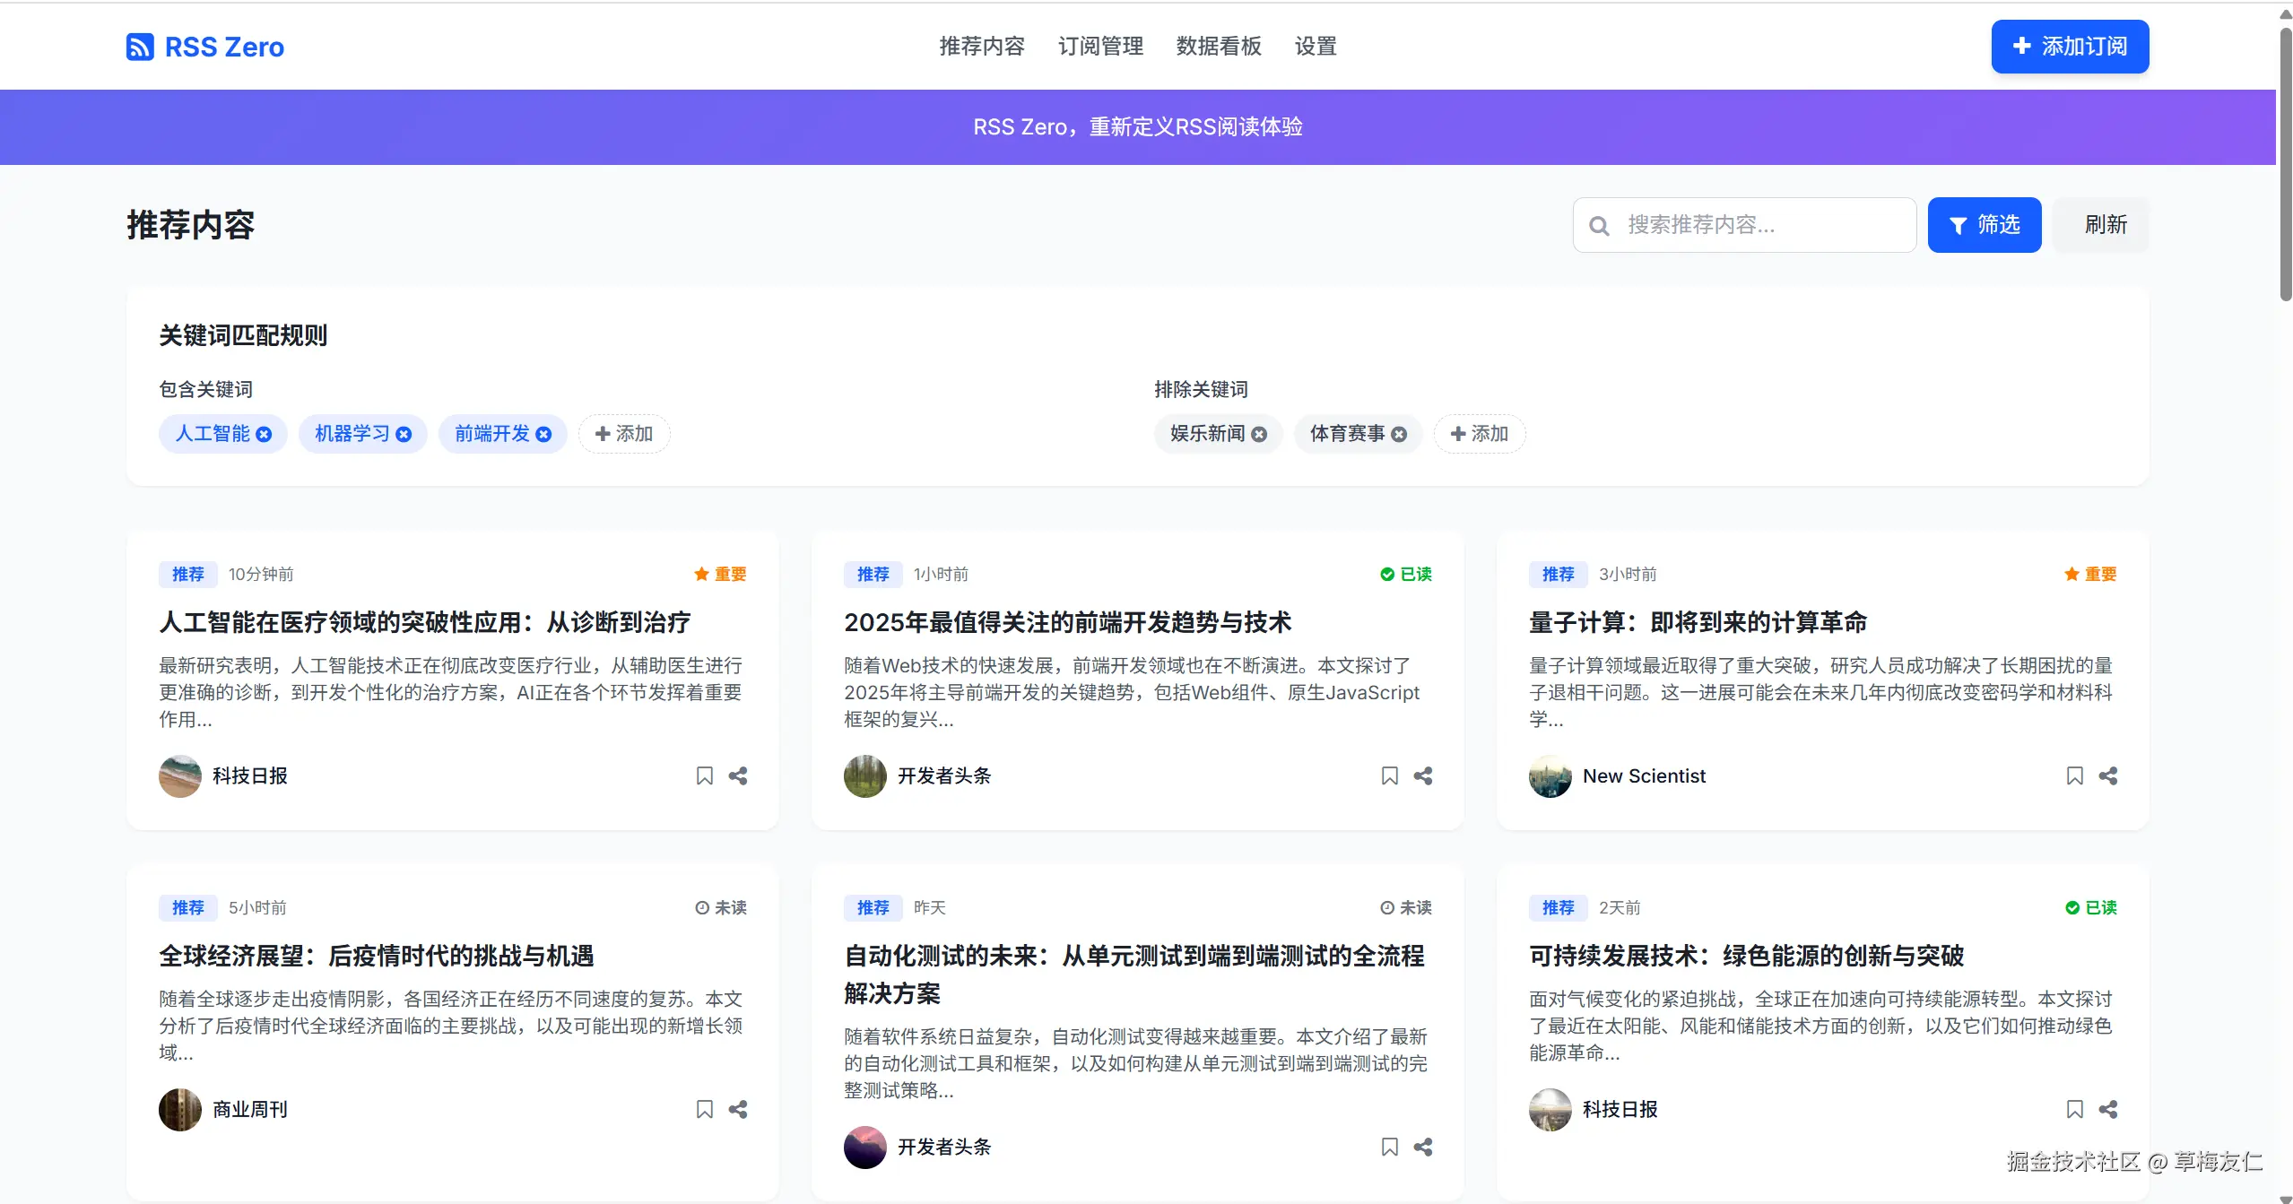Add a new include keyword
Image resolution: width=2293 pixels, height=1204 pixels.
(624, 434)
